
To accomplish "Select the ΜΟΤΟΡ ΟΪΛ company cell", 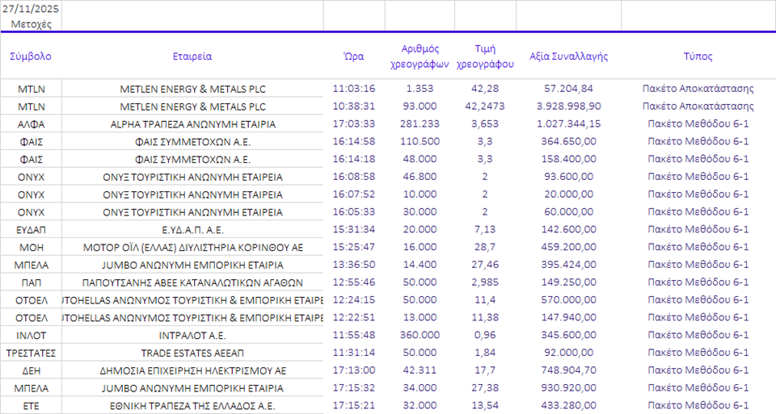I will [x=192, y=248].
